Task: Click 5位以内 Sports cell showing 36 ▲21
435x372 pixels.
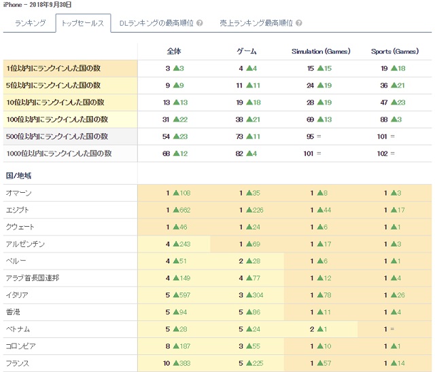Action: click(395, 86)
